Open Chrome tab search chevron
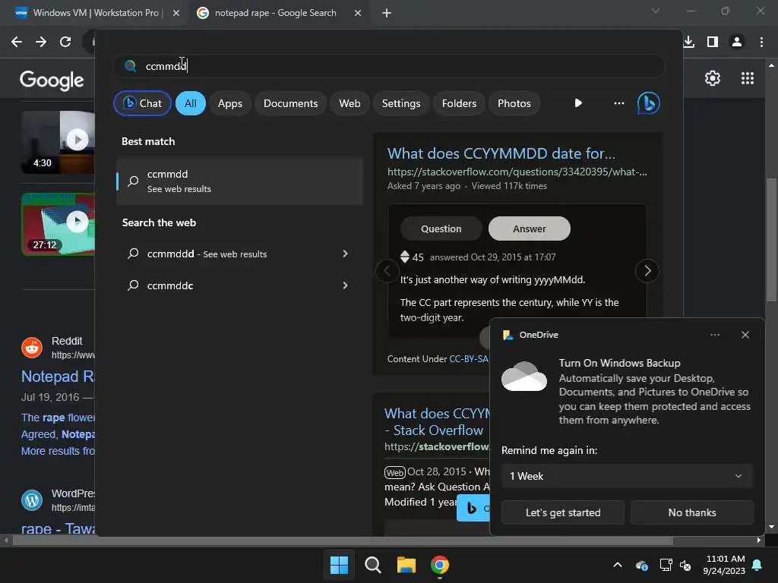Image resolution: width=778 pixels, height=583 pixels. tap(656, 11)
